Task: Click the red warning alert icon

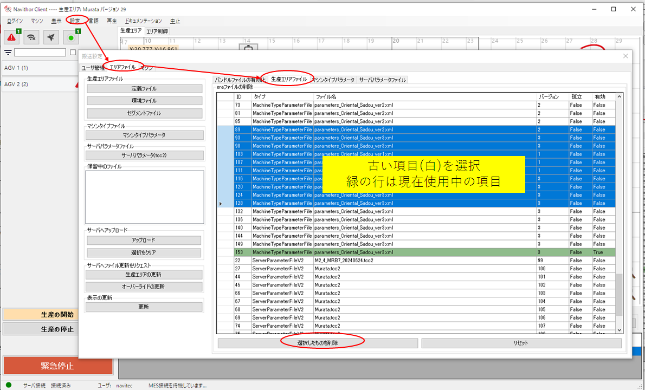Action: [12, 37]
